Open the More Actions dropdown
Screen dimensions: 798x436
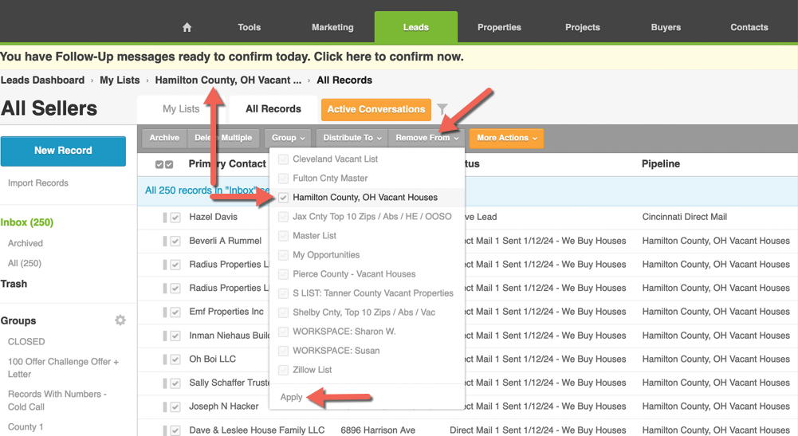506,138
